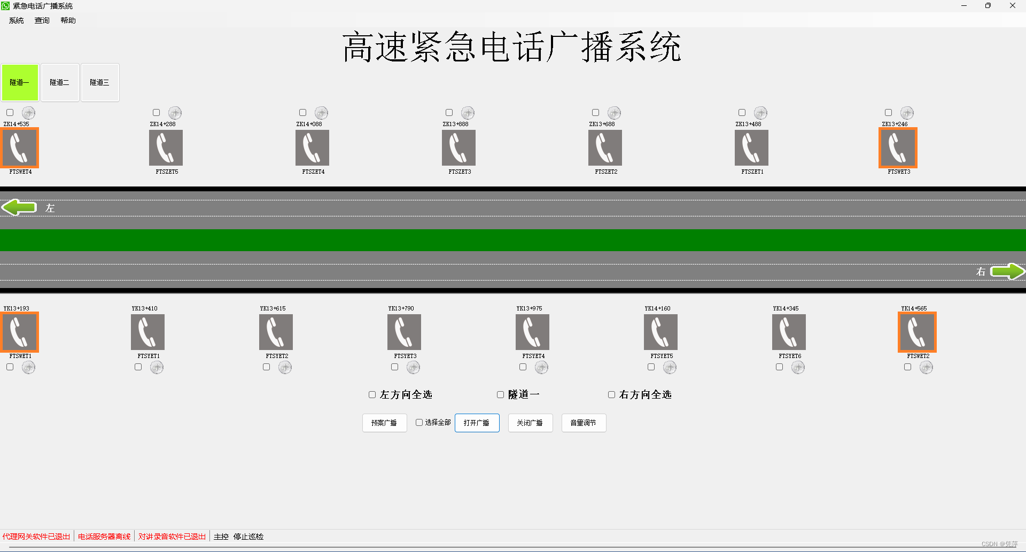Tick the checkbox below FTSWET2
This screenshot has height=552, width=1026.
point(908,367)
